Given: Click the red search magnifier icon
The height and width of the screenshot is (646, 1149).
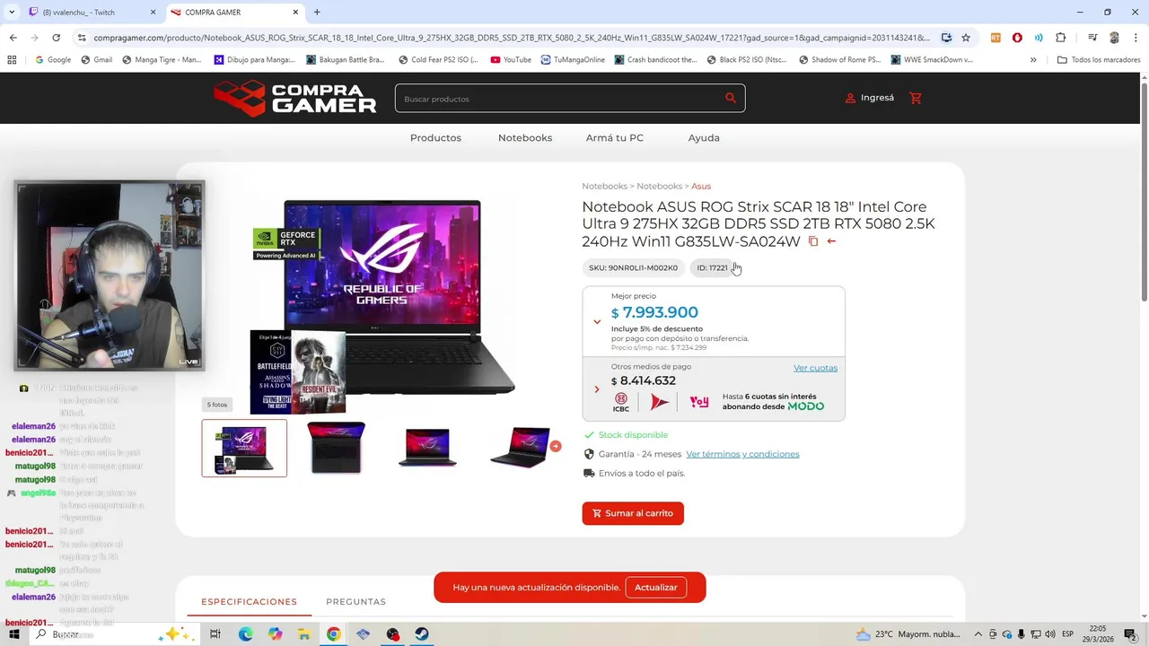Looking at the screenshot, I should point(731,98).
